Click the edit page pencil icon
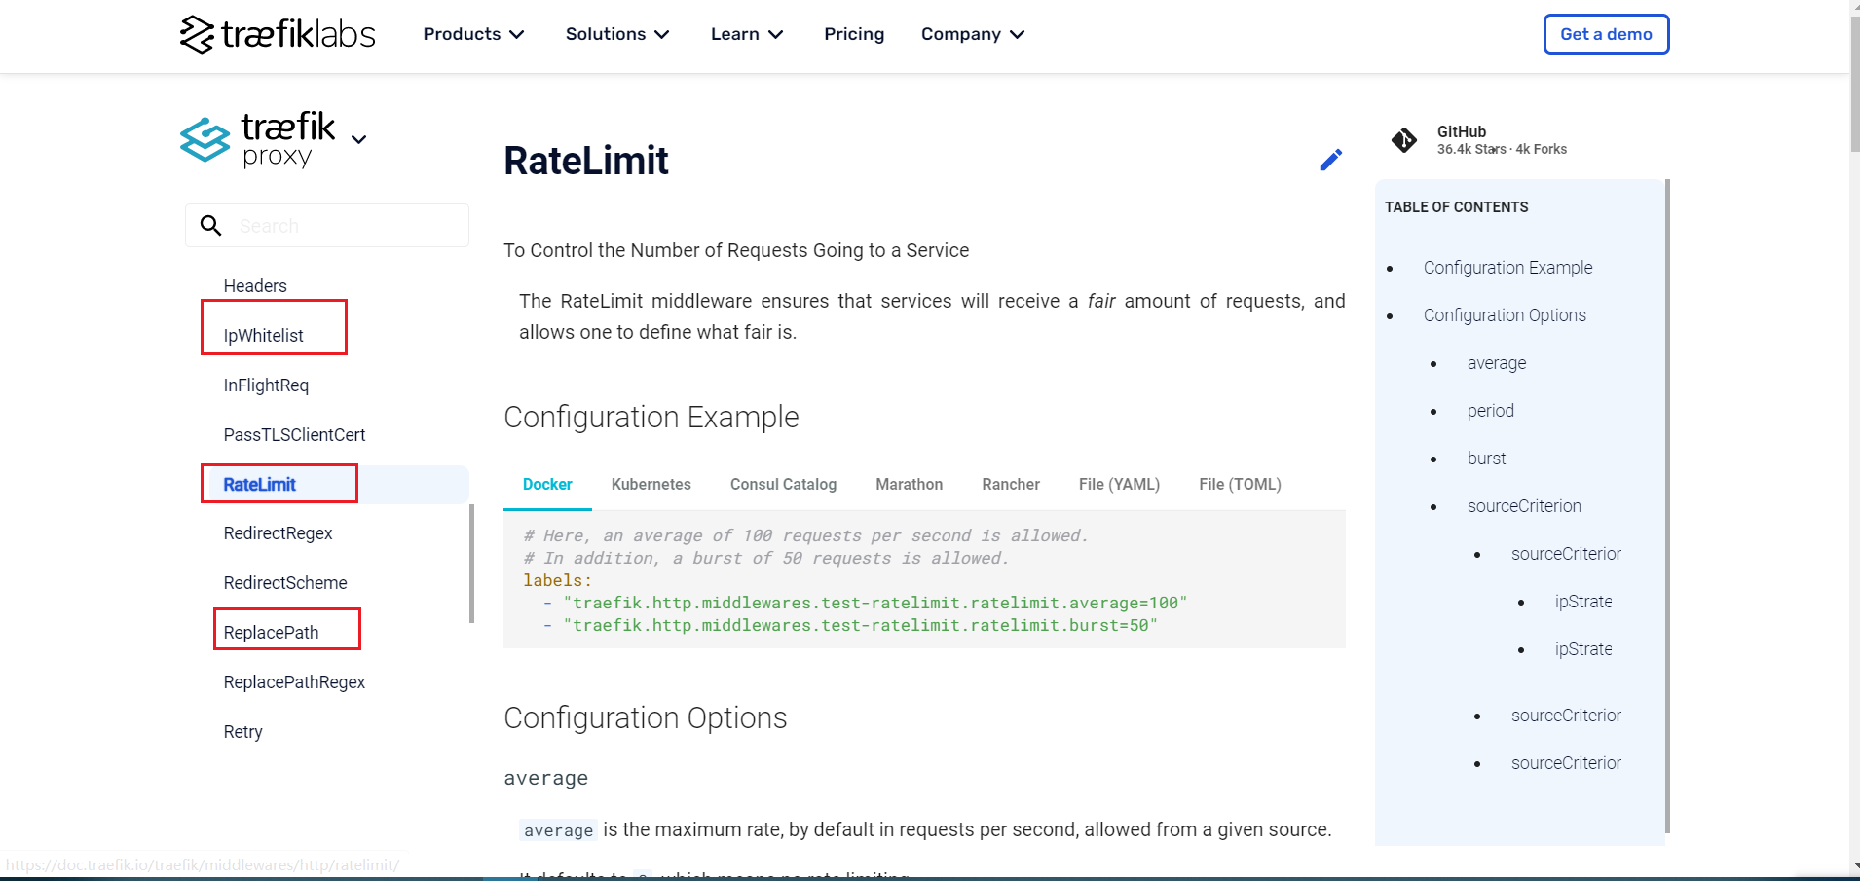 pos(1330,160)
